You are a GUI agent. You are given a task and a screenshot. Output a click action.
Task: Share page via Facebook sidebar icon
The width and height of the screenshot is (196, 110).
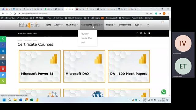point(3,45)
